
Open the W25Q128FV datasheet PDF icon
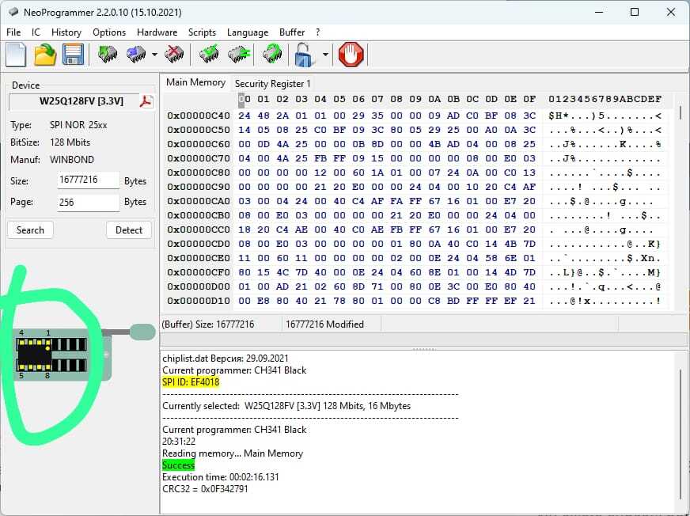pyautogui.click(x=146, y=101)
